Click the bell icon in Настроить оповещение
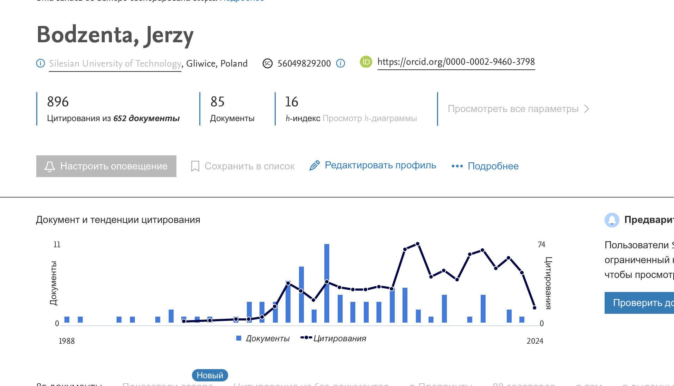The image size is (674, 386). pos(50,166)
